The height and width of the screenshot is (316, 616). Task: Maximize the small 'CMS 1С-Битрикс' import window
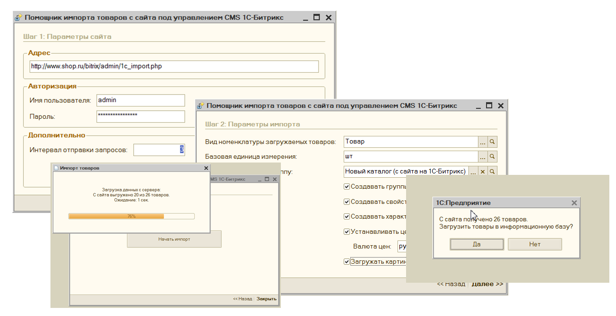point(267,179)
